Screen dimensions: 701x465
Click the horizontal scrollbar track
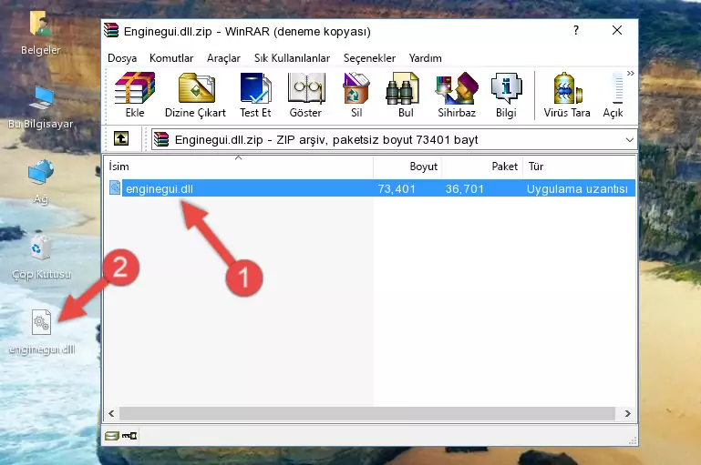point(367,414)
